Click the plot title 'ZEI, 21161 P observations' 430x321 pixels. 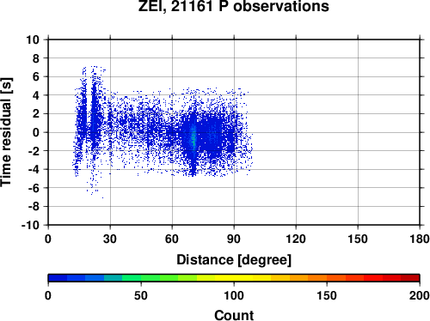234,6
